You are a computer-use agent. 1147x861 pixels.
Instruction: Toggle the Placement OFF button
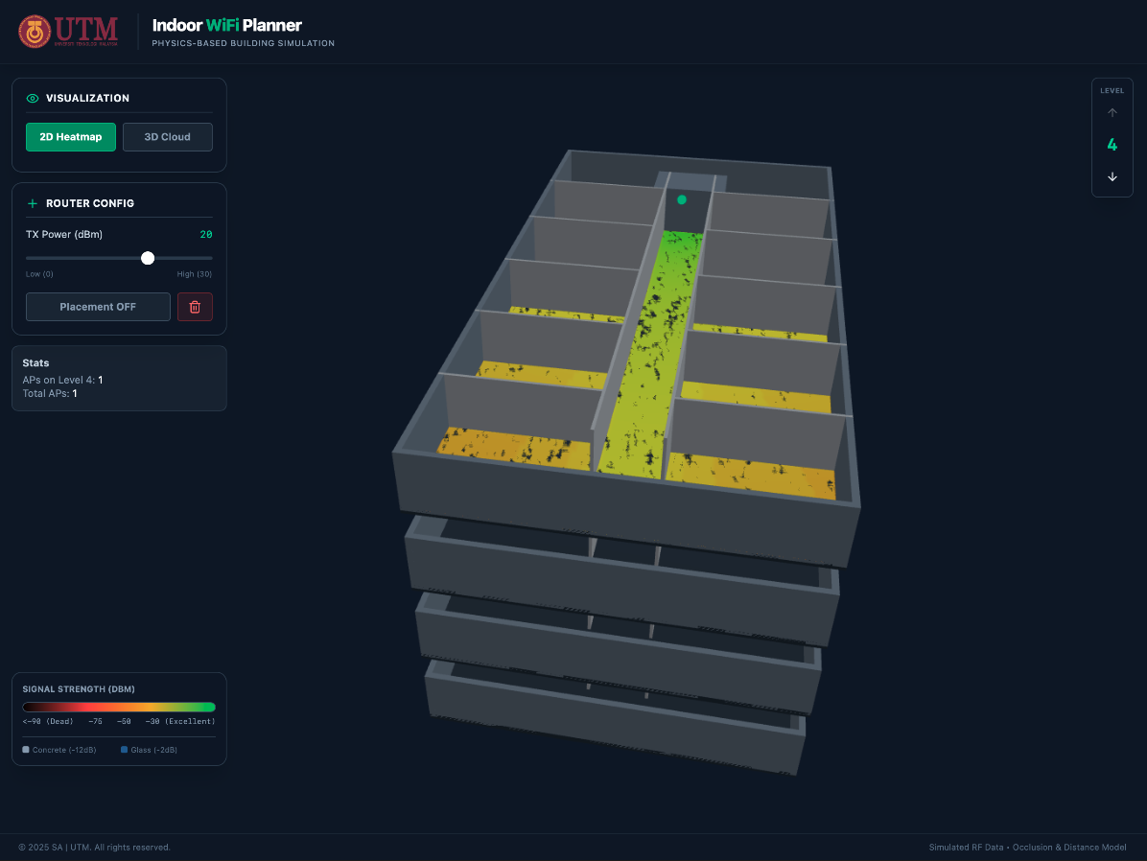pos(98,307)
